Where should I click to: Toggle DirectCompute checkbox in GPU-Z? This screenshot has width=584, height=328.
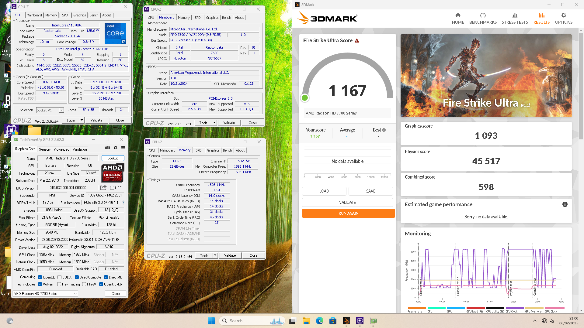click(77, 277)
